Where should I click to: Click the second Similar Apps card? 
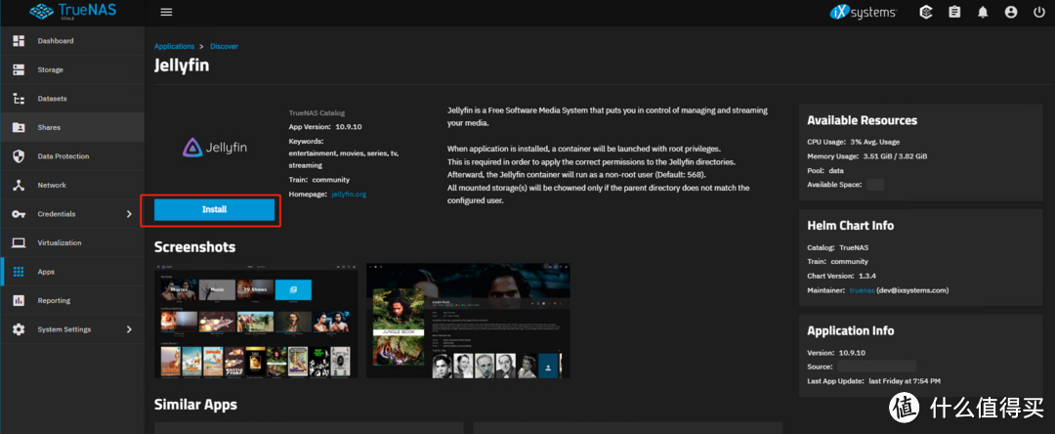point(628,428)
